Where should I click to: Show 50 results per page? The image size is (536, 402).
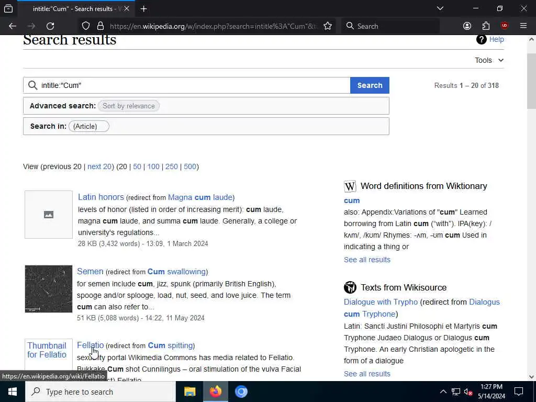point(137,166)
